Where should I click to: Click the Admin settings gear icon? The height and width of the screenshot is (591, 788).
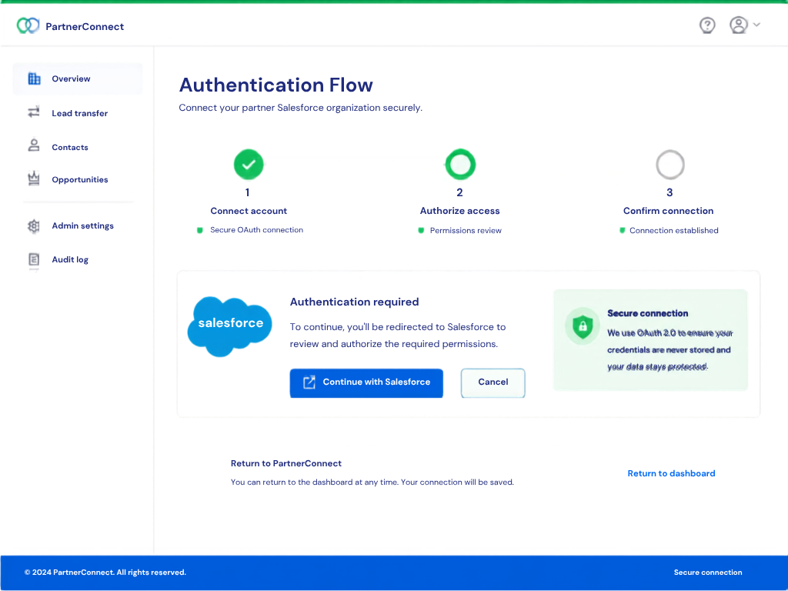coord(34,226)
